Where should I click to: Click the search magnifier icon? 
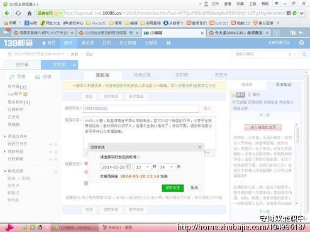(x=304, y=54)
